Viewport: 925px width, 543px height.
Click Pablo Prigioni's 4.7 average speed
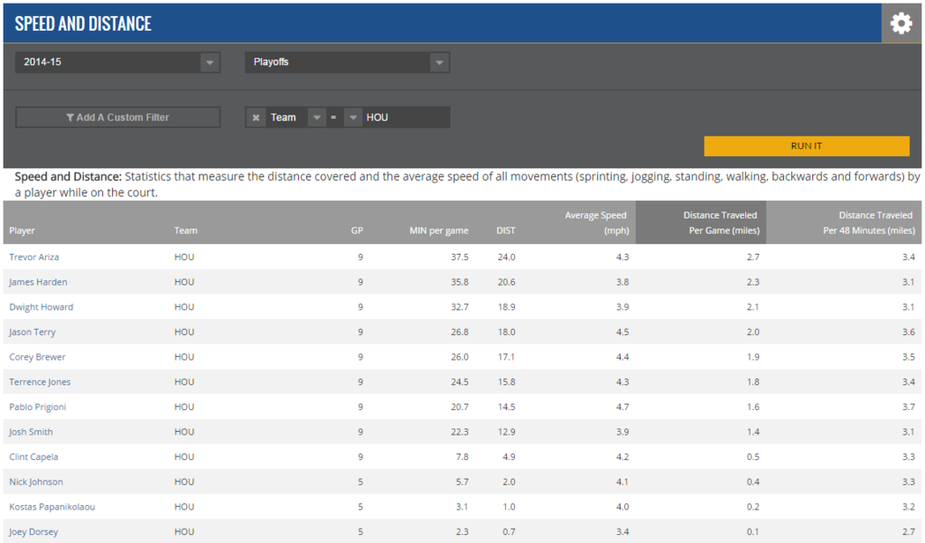coord(622,407)
